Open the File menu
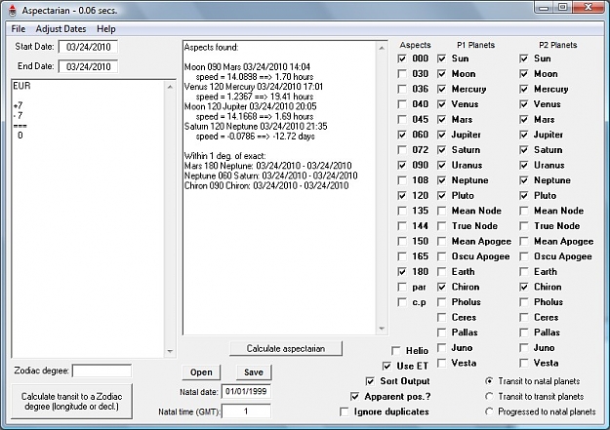This screenshot has height=430, width=610. click(19, 29)
